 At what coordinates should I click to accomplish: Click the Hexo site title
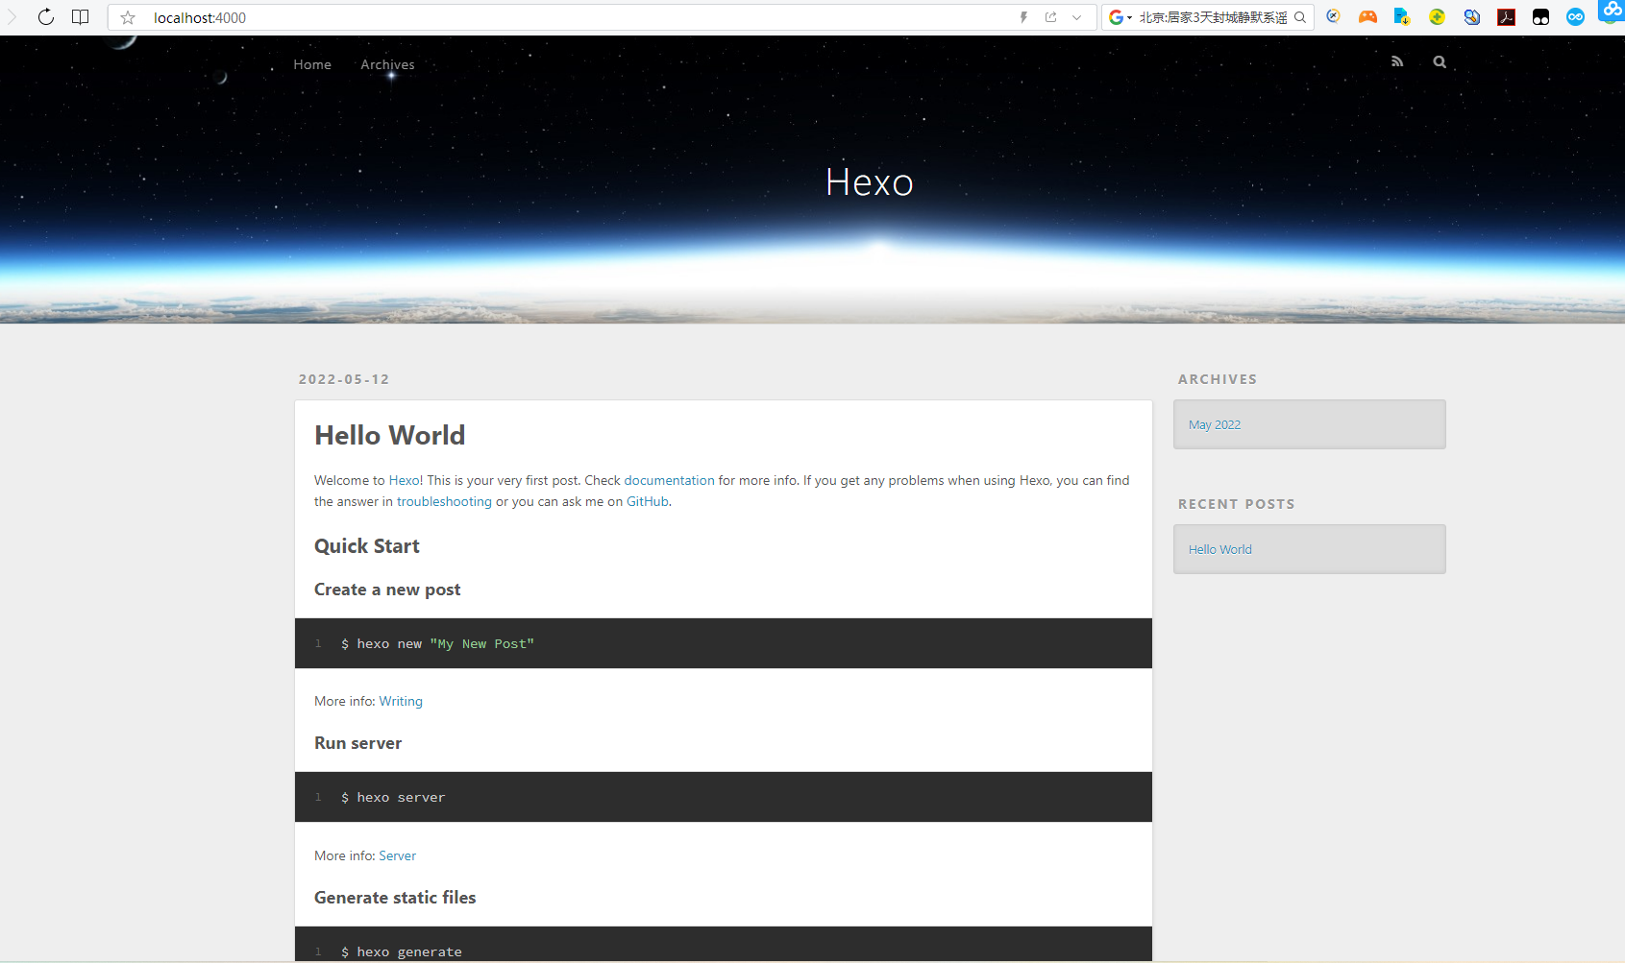point(869,182)
